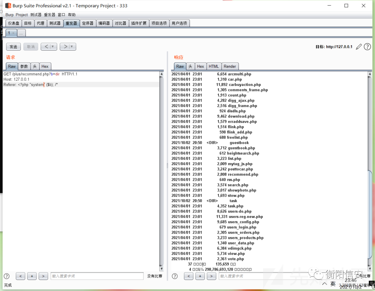The image size is (375, 291).
Task: Select request 头 headers tab
Action: pyautogui.click(x=35, y=66)
